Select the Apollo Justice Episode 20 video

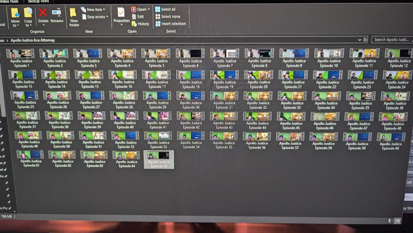click(x=259, y=79)
